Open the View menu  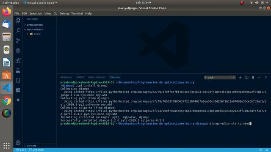pos(48,14)
